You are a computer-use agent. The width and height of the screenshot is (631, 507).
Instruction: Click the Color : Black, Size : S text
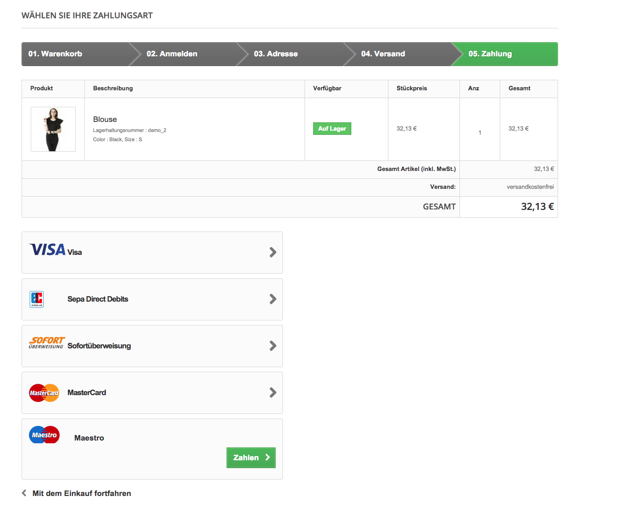tap(117, 139)
